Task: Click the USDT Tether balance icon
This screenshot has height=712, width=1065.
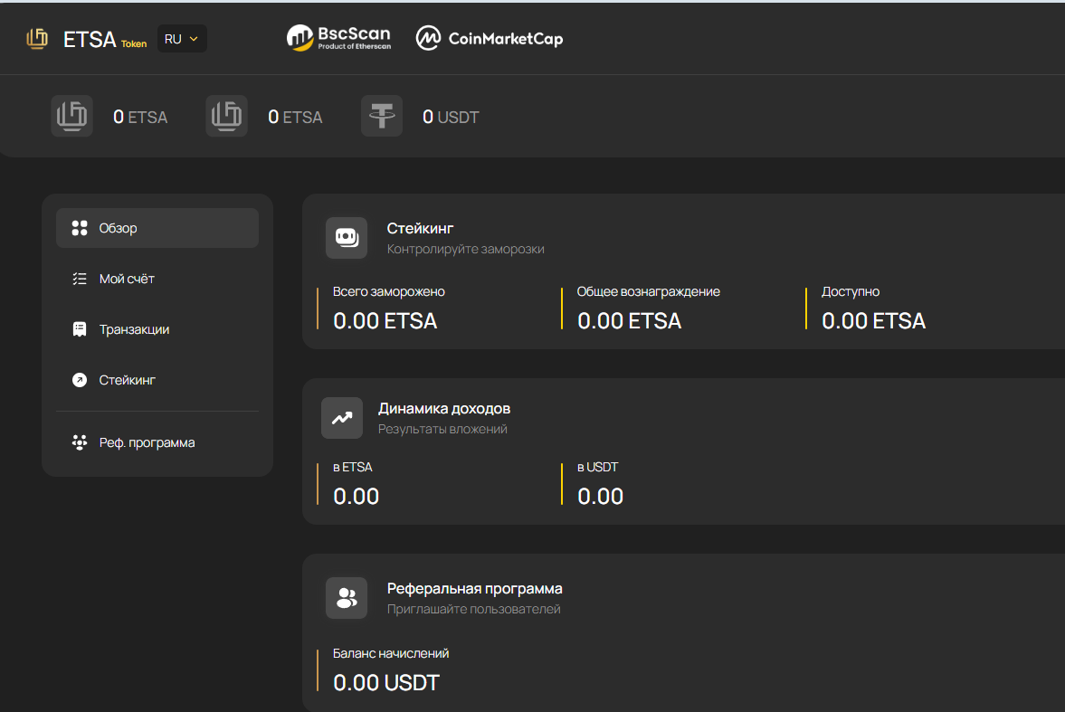Action: pyautogui.click(x=382, y=116)
